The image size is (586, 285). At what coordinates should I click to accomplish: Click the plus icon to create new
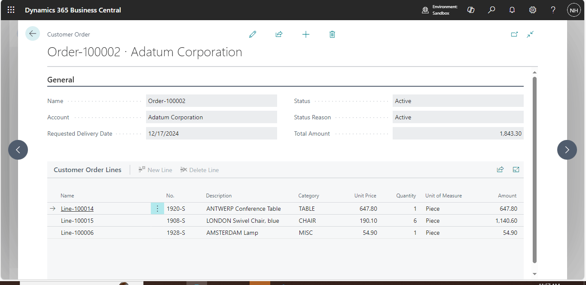pyautogui.click(x=306, y=34)
